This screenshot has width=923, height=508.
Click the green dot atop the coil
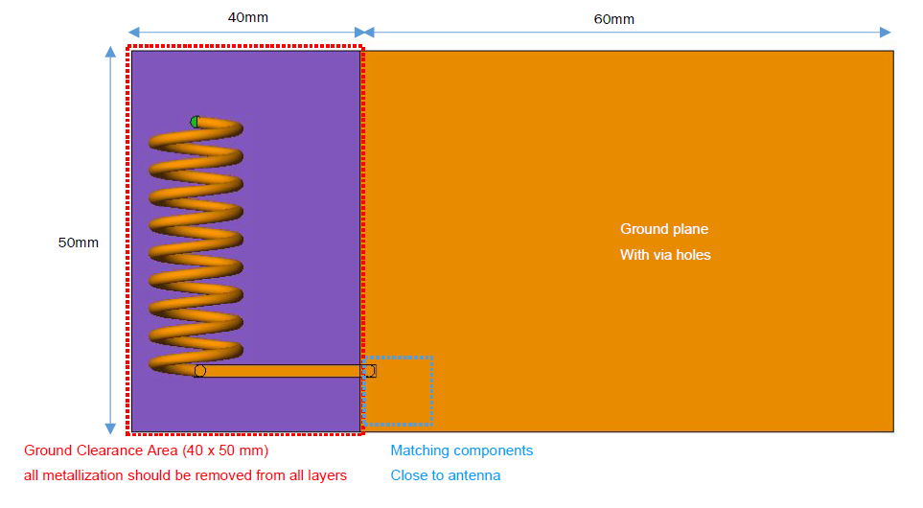pyautogui.click(x=196, y=122)
